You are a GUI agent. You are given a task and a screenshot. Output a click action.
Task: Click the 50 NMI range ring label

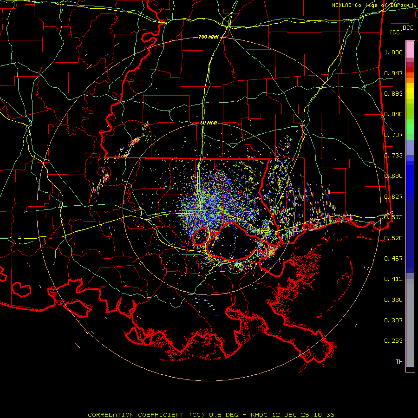coord(209,123)
